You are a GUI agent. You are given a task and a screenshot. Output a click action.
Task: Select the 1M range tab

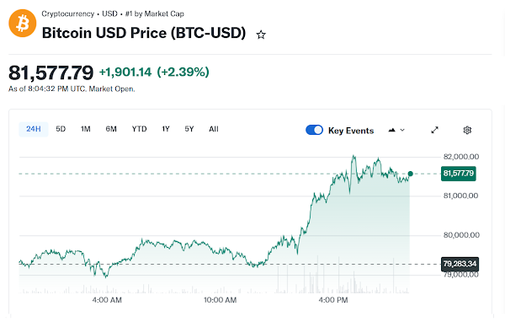click(85, 129)
